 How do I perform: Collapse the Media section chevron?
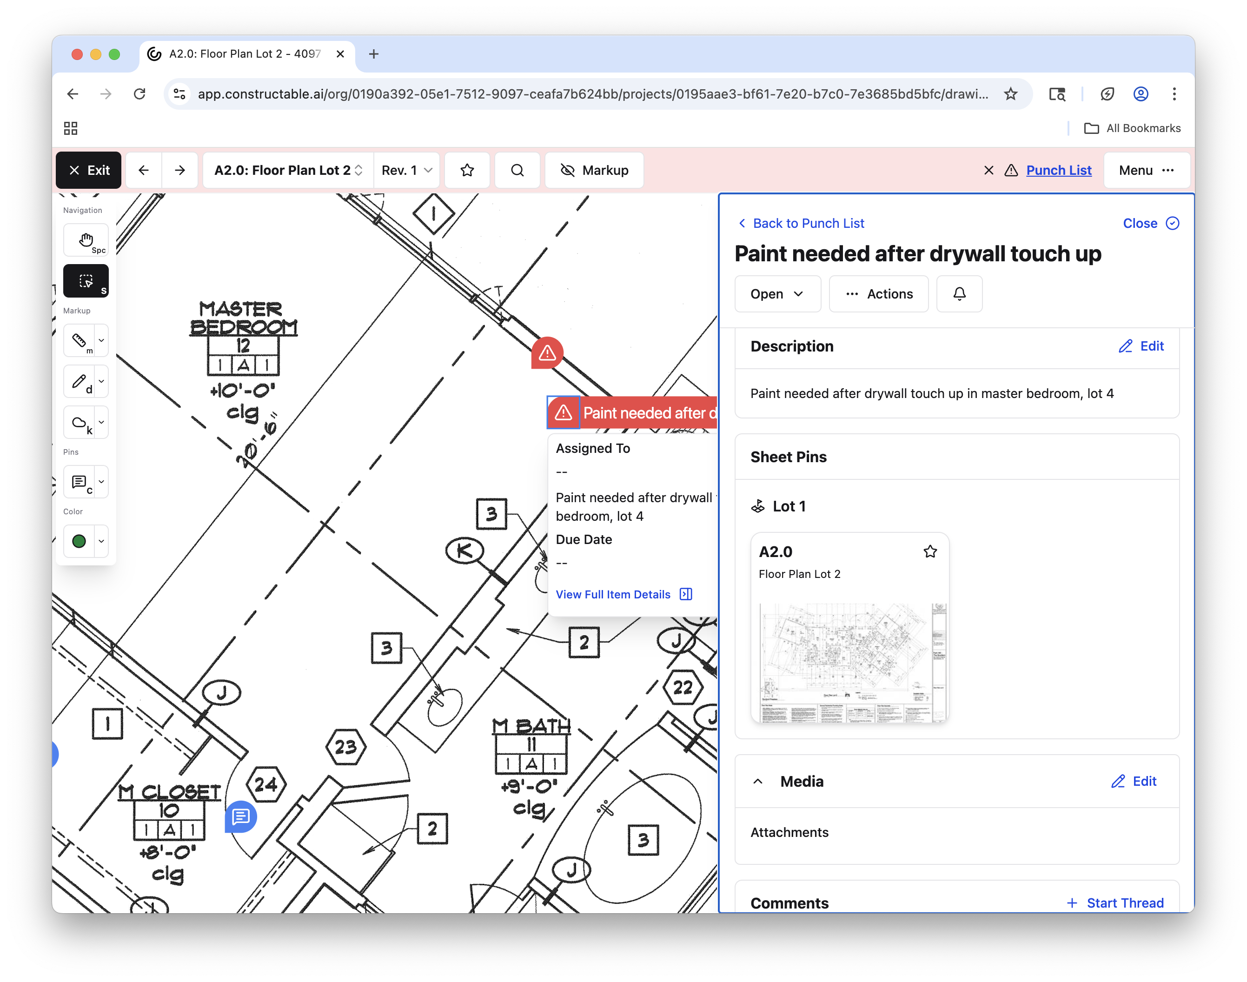(758, 781)
